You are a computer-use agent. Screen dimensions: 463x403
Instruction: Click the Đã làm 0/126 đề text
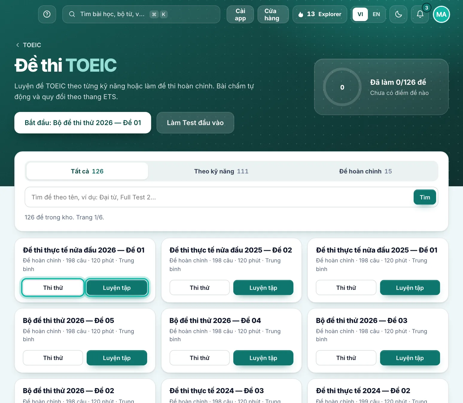tap(398, 82)
